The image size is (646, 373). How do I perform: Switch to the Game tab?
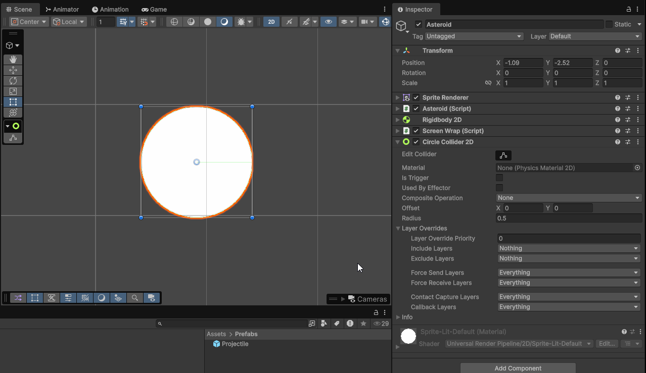pos(154,9)
